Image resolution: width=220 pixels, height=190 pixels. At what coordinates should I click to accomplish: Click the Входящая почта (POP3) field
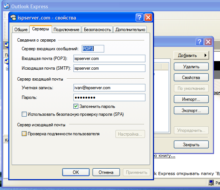[109, 58]
